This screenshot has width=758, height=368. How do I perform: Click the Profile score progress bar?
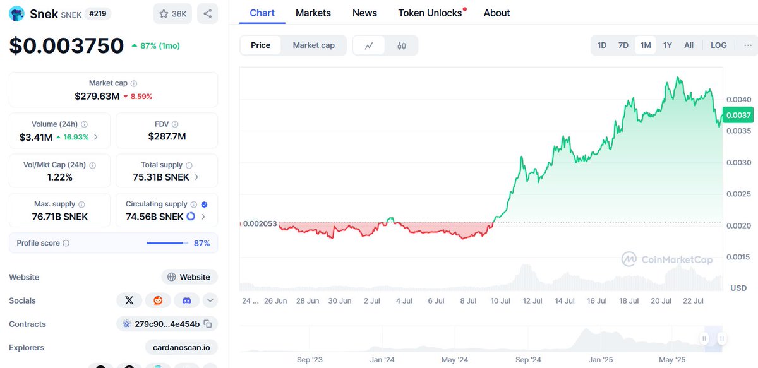pos(167,243)
